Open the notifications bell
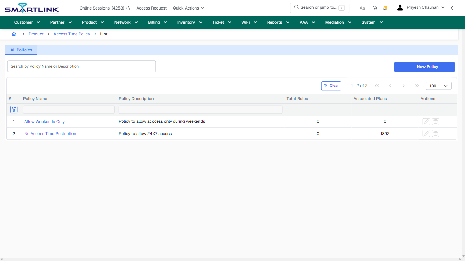 (385, 7)
